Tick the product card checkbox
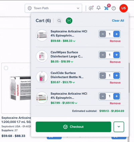134x142 pixels. pos(6,68)
